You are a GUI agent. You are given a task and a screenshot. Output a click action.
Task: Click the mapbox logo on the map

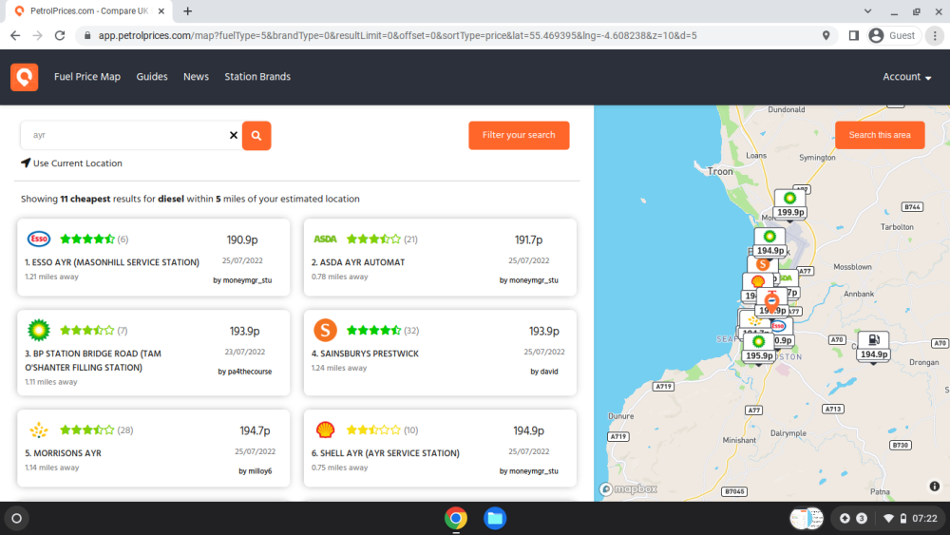point(629,489)
